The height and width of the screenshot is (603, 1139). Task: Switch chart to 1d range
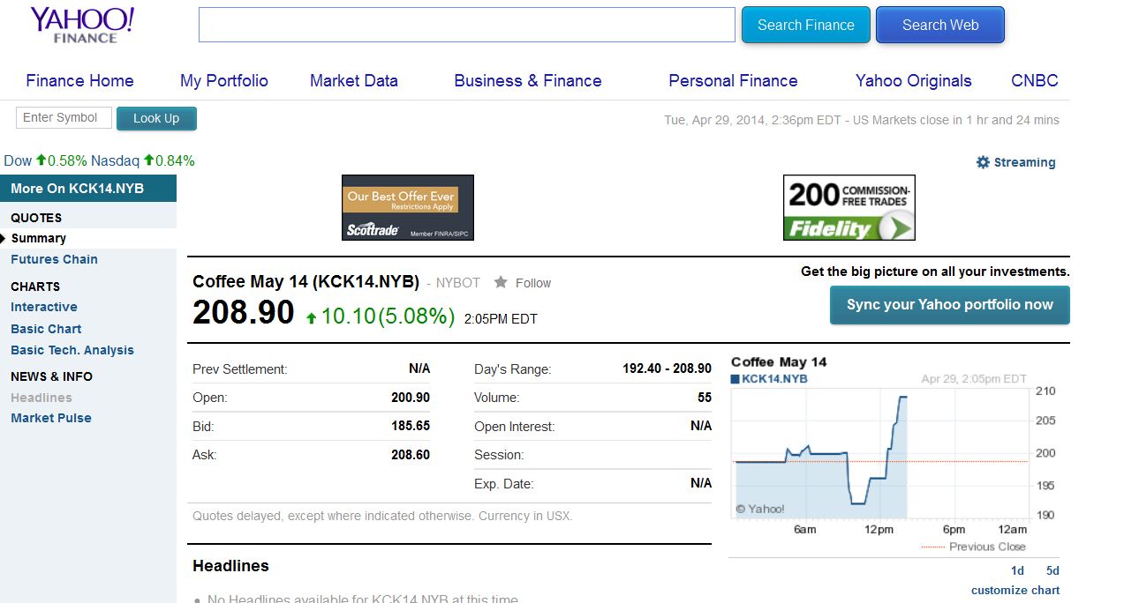tap(1017, 570)
